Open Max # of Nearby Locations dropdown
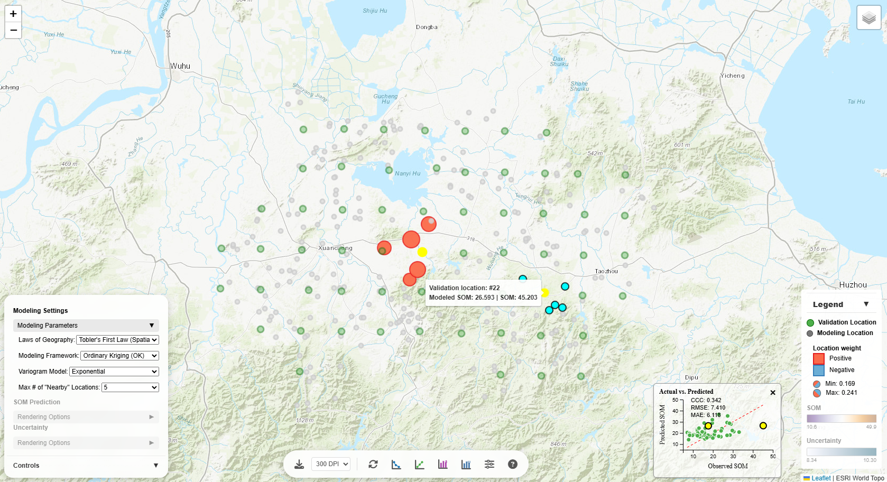Image resolution: width=887 pixels, height=482 pixels. point(131,387)
